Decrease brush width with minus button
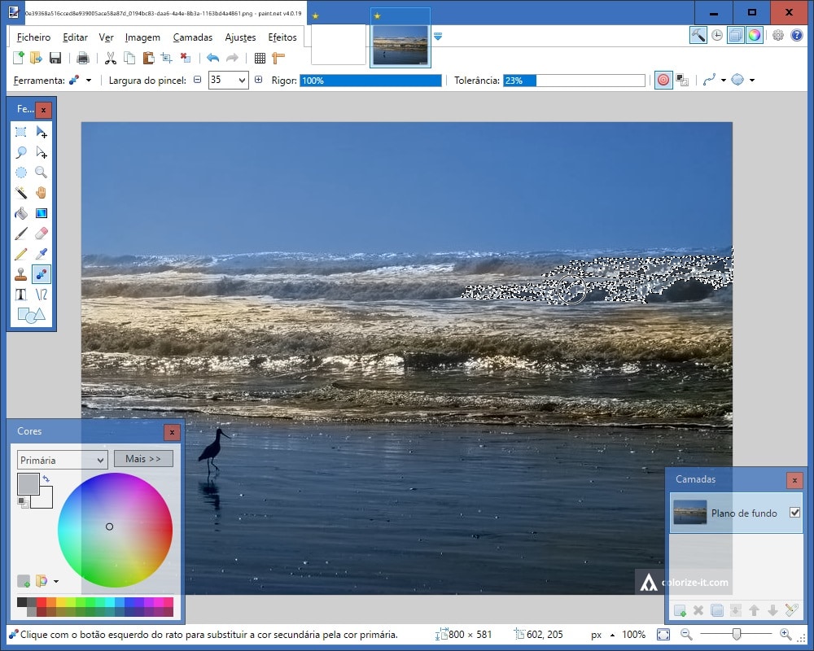The width and height of the screenshot is (814, 651). (197, 80)
